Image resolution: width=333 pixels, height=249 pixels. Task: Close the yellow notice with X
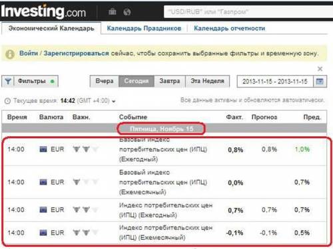[320, 69]
